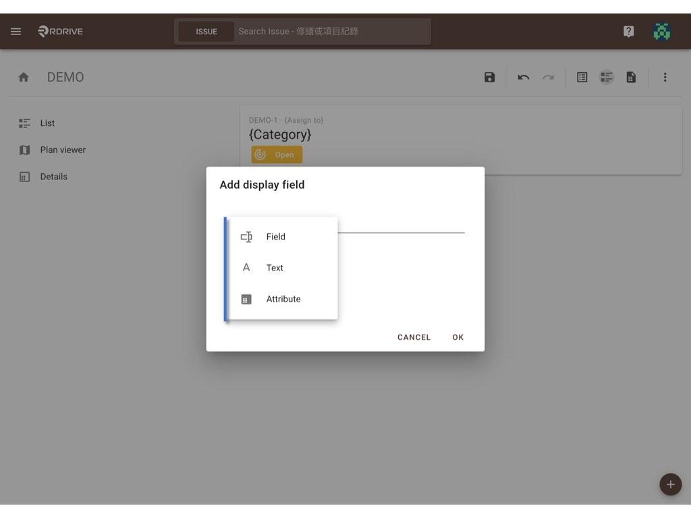Open Details in the sidebar
This screenshot has width=691, height=518.
(x=43, y=177)
